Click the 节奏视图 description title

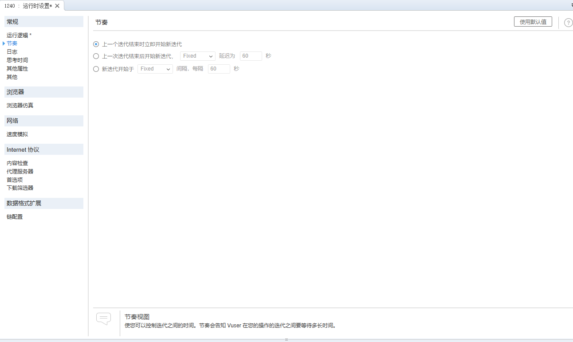pos(137,317)
